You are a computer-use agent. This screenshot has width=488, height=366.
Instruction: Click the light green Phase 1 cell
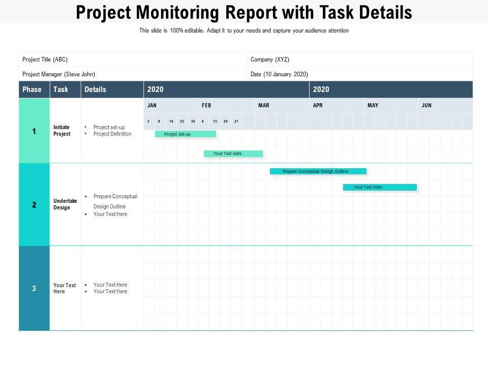click(x=34, y=131)
